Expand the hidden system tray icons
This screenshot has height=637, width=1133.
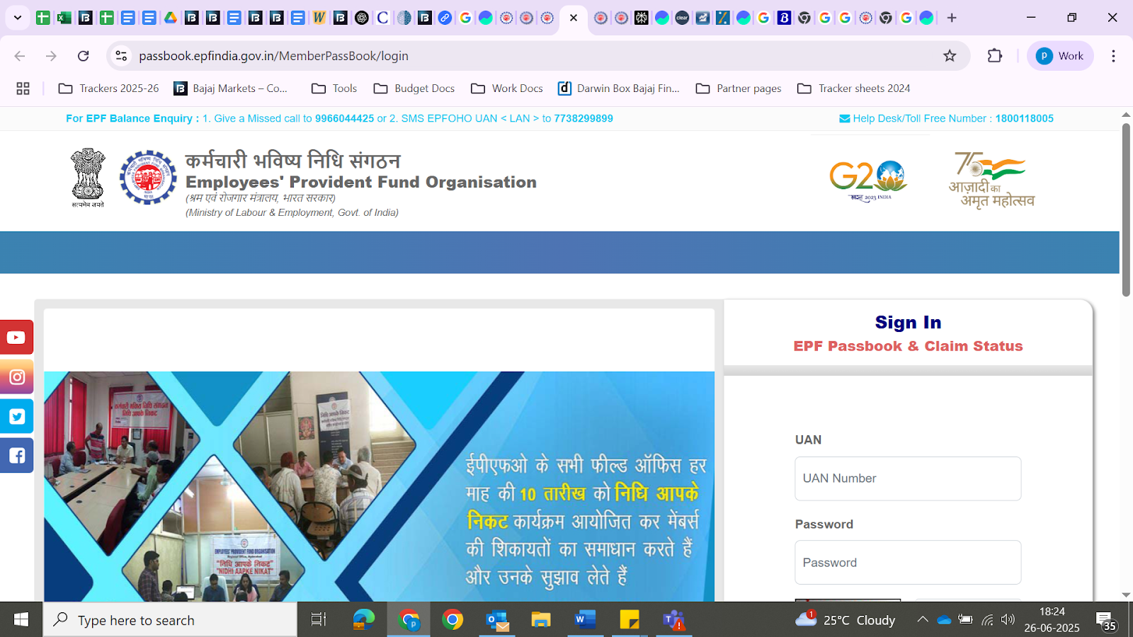[x=923, y=620]
